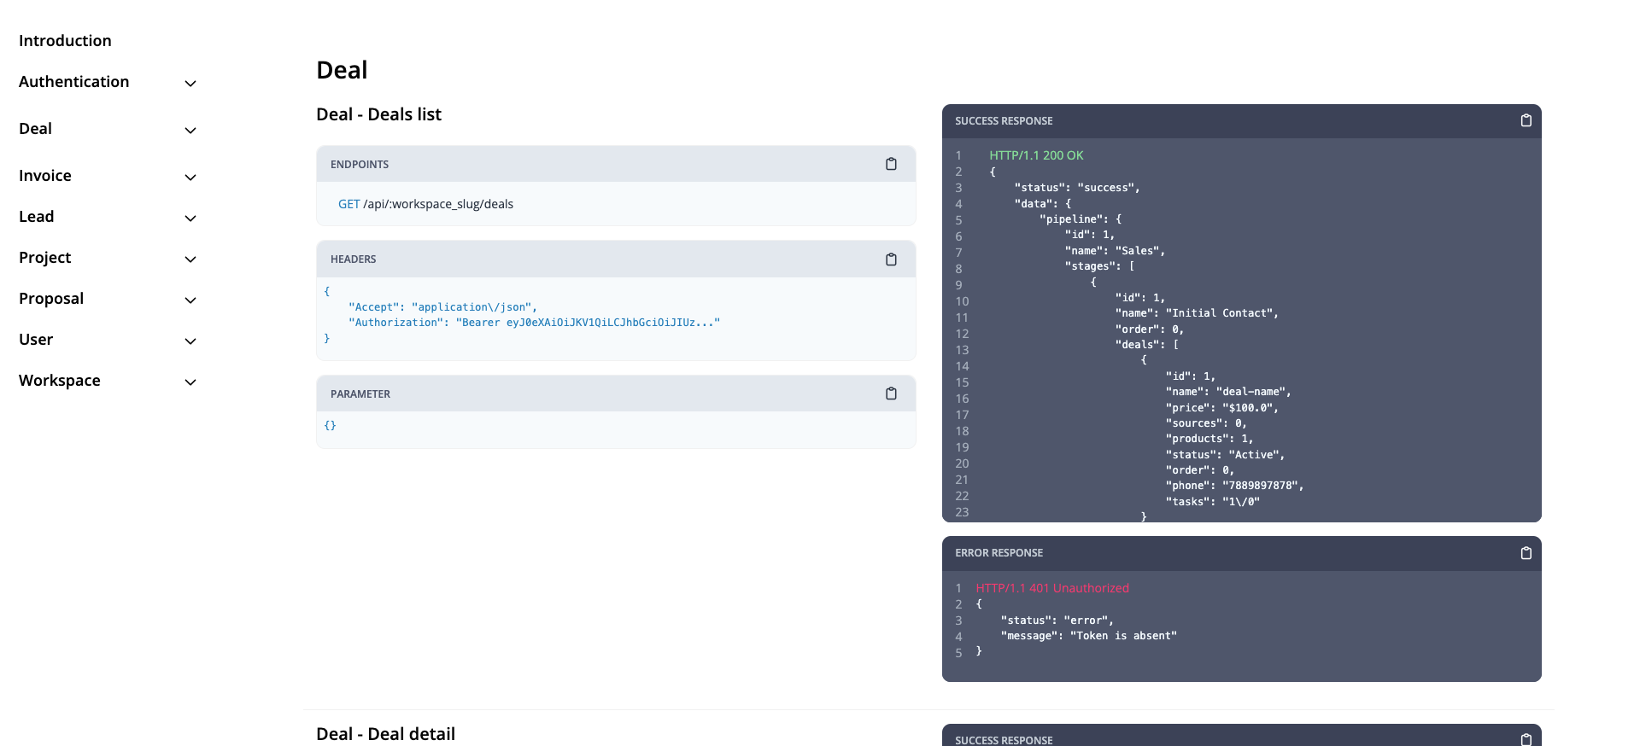Click the HTTP/1.1 401 Unauthorized line

[1051, 588]
